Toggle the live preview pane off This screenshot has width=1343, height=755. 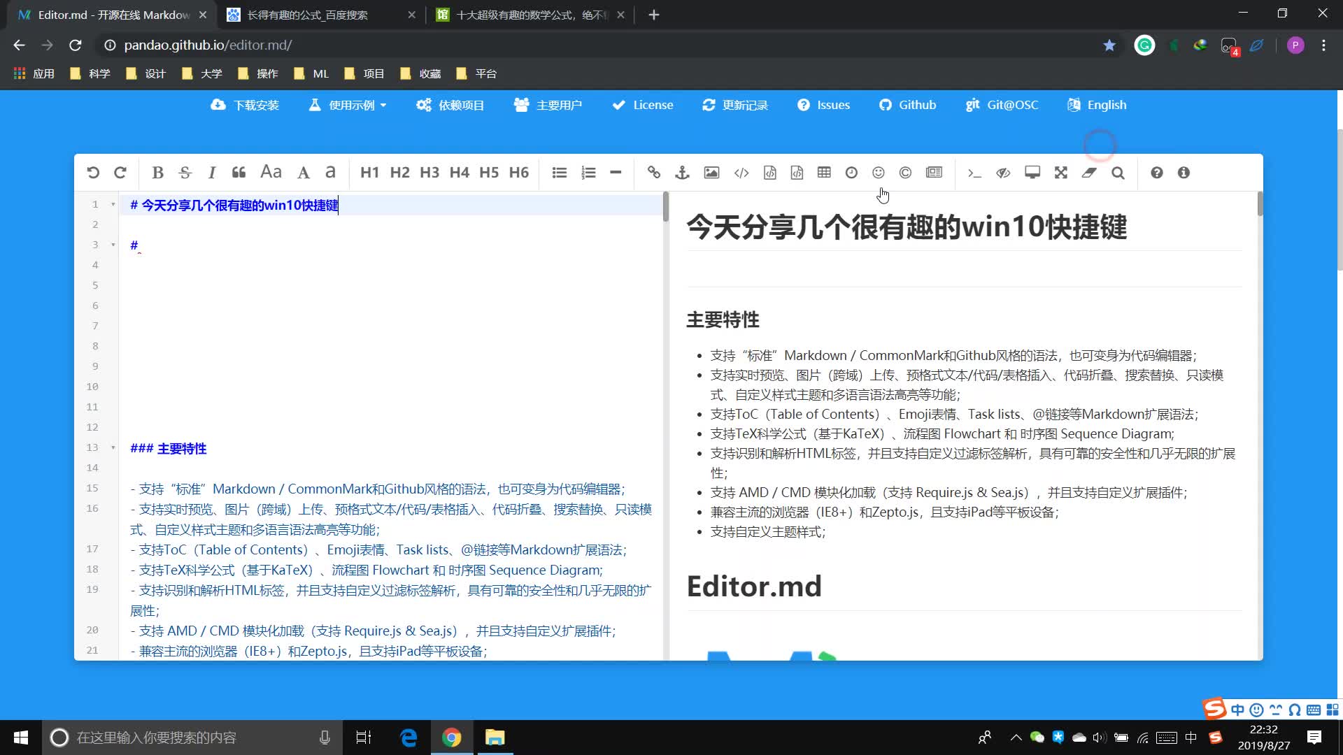click(x=1003, y=173)
